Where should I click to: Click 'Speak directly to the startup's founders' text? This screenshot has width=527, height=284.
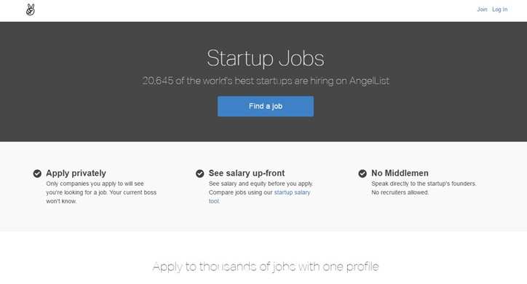click(x=424, y=184)
